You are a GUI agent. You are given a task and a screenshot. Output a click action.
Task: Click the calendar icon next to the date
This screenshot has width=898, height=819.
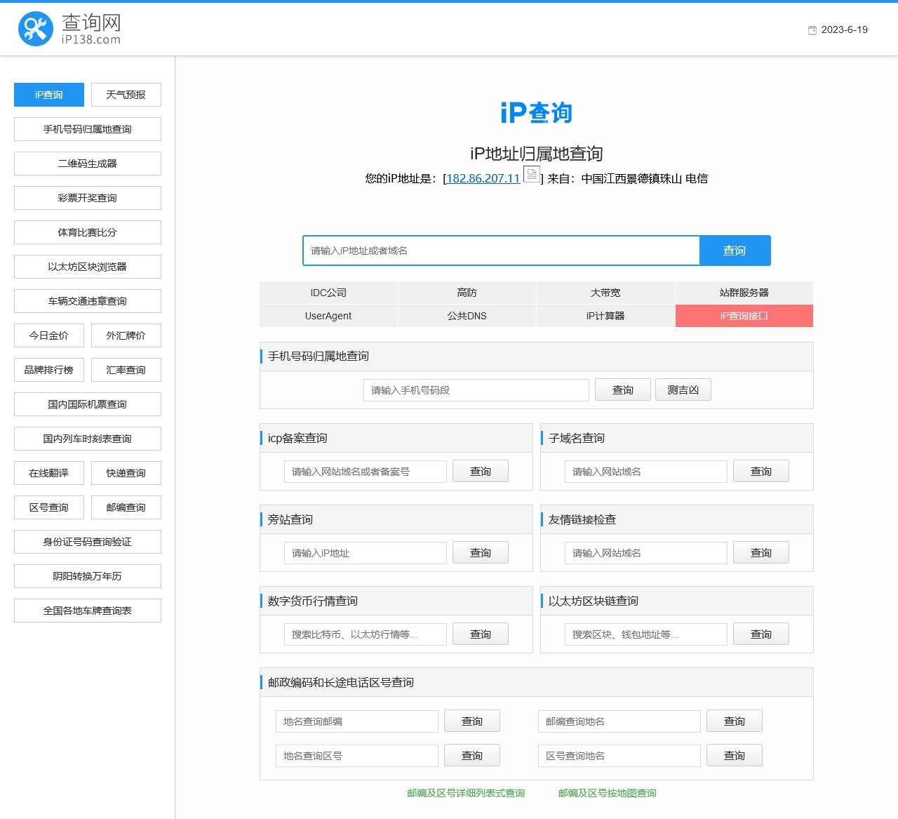(x=812, y=30)
